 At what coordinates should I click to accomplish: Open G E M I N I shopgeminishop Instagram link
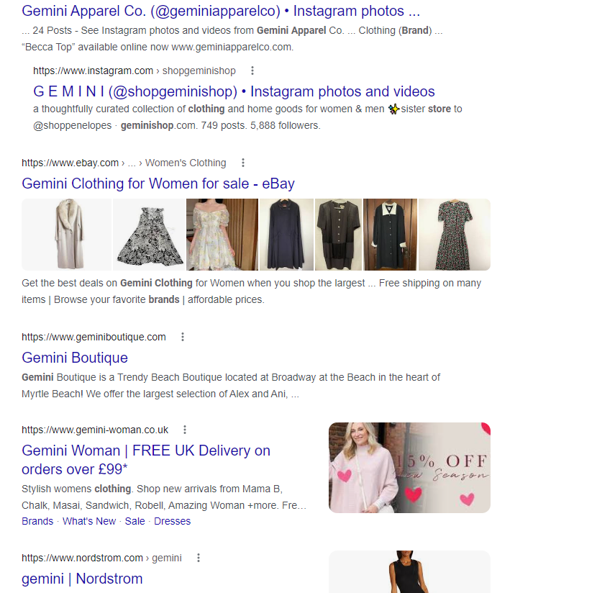point(234,91)
